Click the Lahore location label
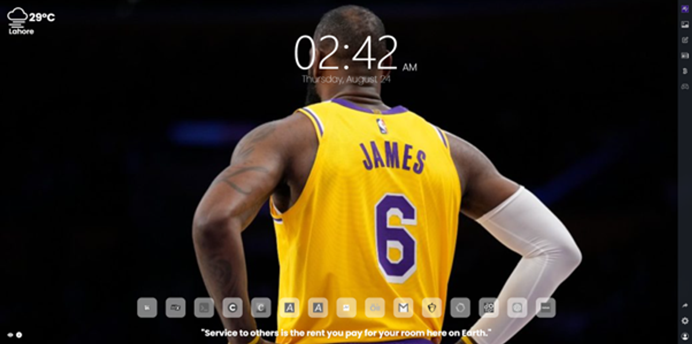The image size is (692, 344). [x=21, y=31]
